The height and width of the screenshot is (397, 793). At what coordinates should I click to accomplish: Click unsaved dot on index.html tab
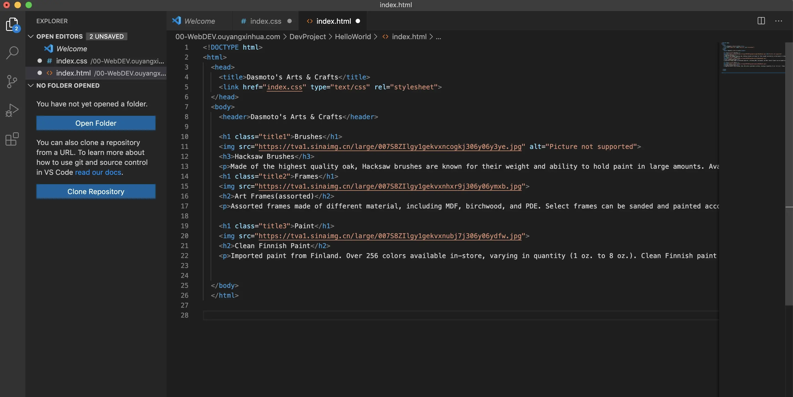(358, 21)
